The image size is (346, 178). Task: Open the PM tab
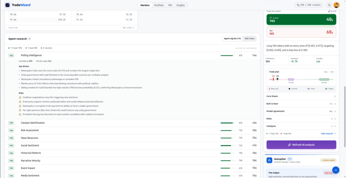pyautogui.click(x=170, y=5)
